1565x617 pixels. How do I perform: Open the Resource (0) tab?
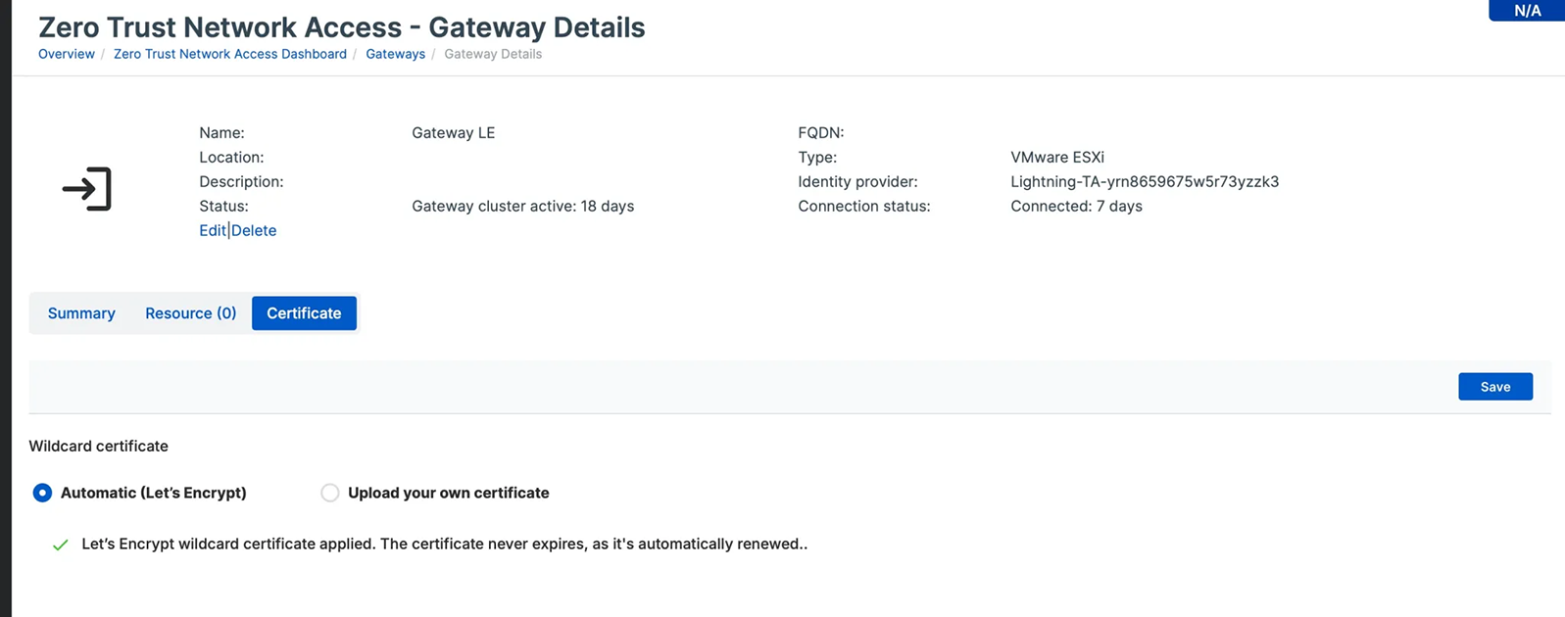click(190, 313)
